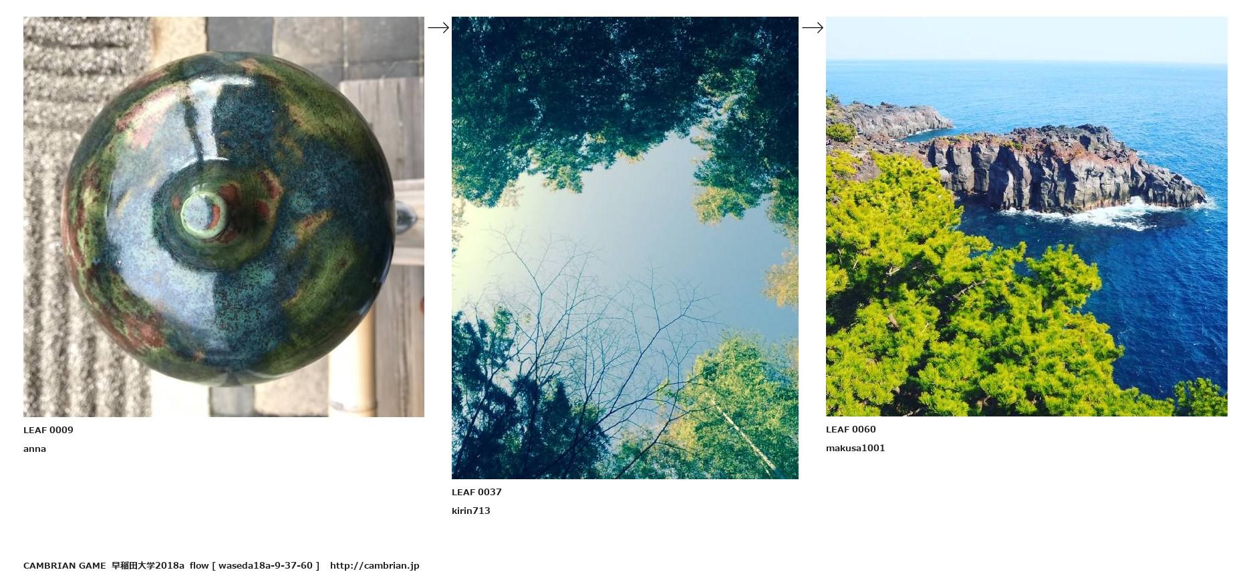The width and height of the screenshot is (1251, 582).
Task: Visit the http://cambrian.jp link
Action: point(375,565)
